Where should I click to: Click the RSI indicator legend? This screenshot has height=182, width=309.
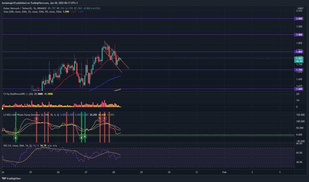pos(18,146)
